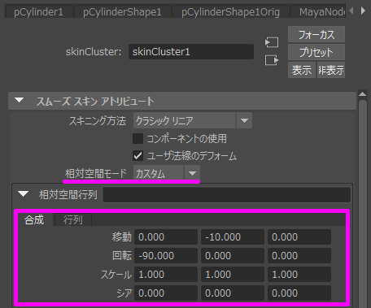Collapse the 相対空間行列 section
371x308 pixels.
click(23, 194)
